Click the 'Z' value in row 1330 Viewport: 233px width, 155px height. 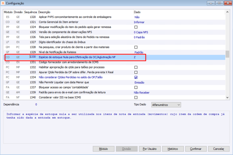tap(135, 57)
